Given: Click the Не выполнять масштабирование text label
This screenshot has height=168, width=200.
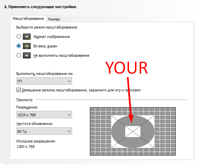Looking at the screenshot, I should (61, 56).
